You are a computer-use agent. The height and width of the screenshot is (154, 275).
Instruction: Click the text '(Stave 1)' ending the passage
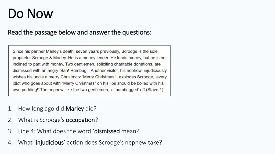pyautogui.click(x=155, y=90)
